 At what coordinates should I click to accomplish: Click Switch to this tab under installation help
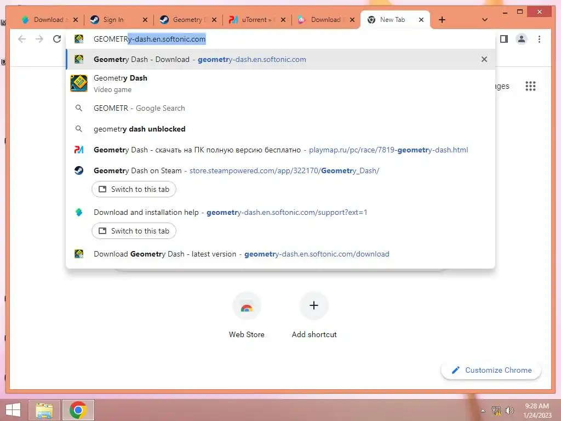coord(134,231)
